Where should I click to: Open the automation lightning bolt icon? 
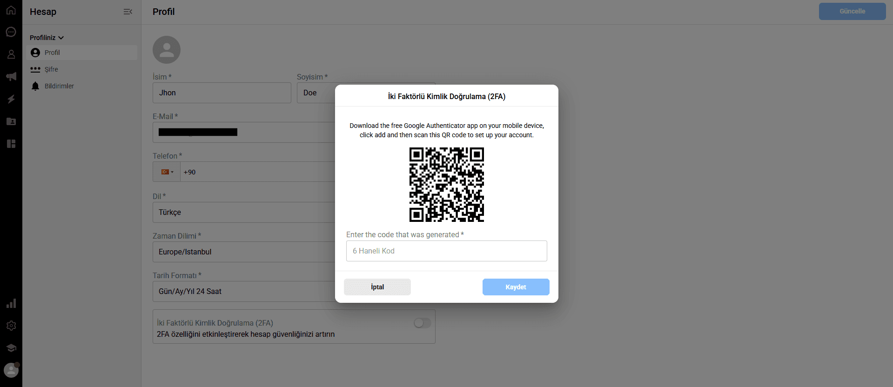click(11, 99)
